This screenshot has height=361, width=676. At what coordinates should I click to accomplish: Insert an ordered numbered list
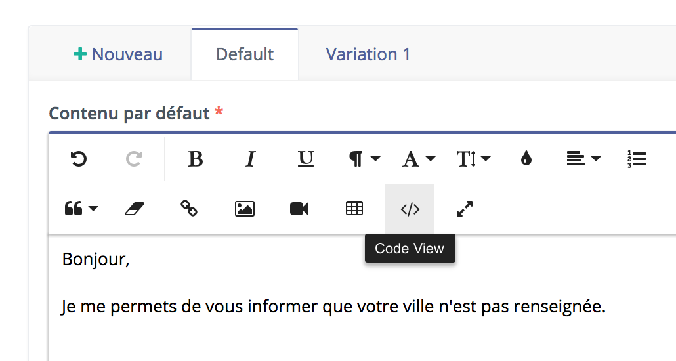pos(637,159)
